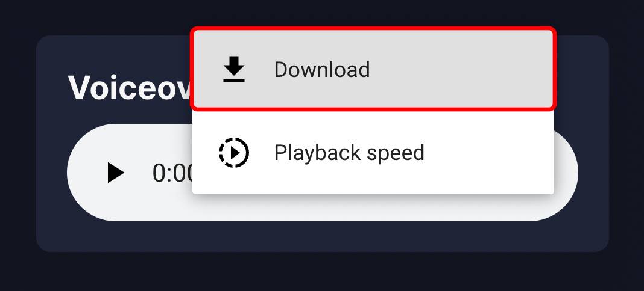Select Download from the audio menu
Screen dimensions: 644x291
(373, 69)
